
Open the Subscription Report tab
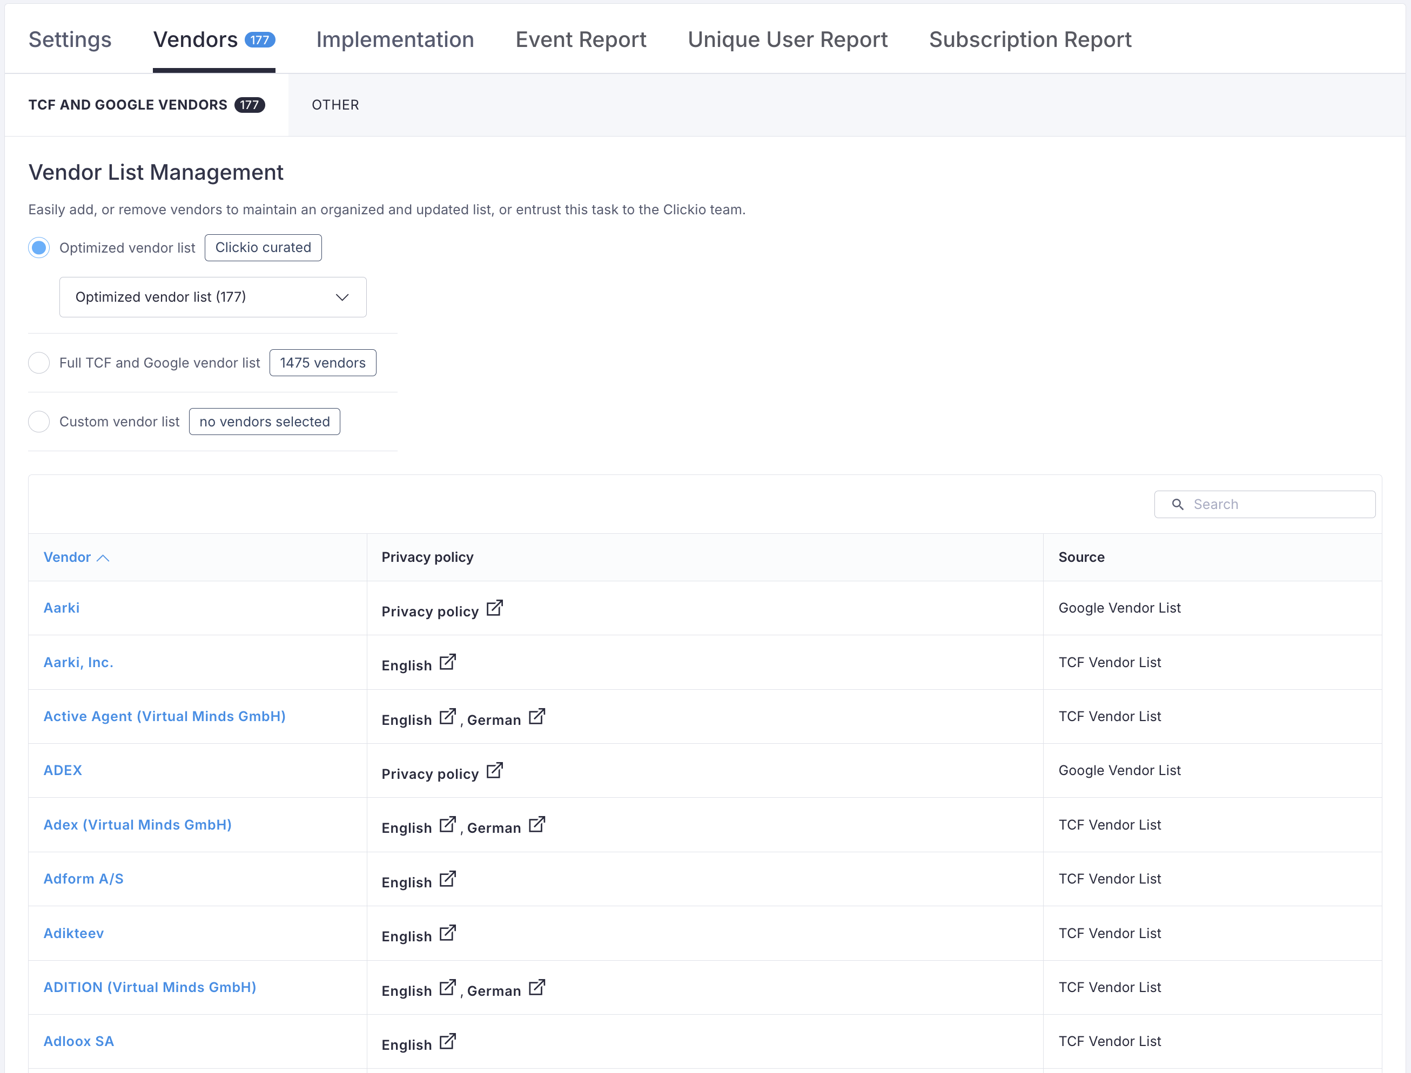(1030, 39)
